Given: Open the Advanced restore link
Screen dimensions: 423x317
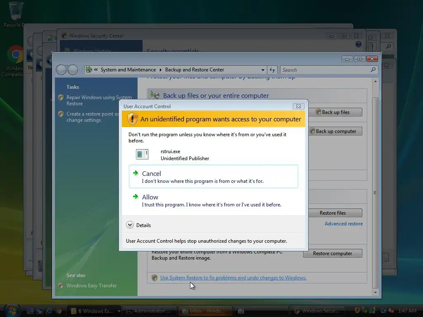Looking at the screenshot, I should click(343, 224).
